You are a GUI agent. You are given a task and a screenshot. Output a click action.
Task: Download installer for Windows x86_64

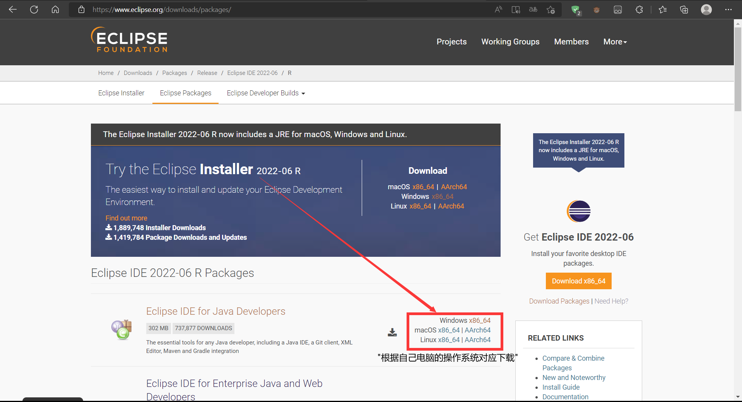[443, 197]
